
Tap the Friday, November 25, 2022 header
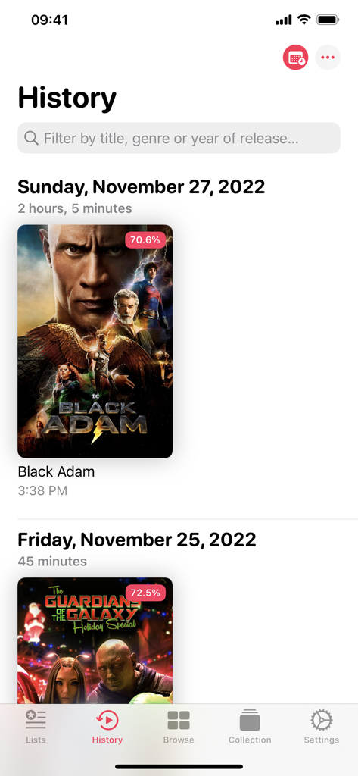(137, 540)
